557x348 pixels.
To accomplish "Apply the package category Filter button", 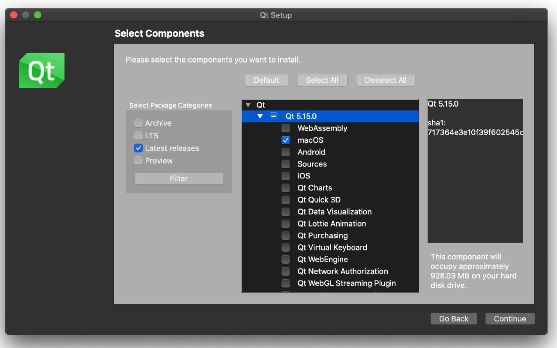I will [x=179, y=179].
